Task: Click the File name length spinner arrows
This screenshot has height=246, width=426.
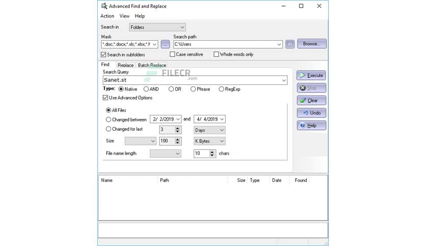Action: [x=212, y=153]
